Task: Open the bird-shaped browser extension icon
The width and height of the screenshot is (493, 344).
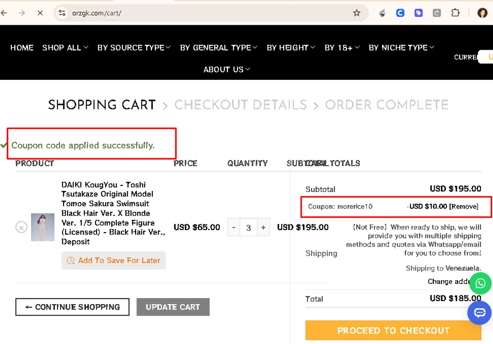Action: pos(382,13)
